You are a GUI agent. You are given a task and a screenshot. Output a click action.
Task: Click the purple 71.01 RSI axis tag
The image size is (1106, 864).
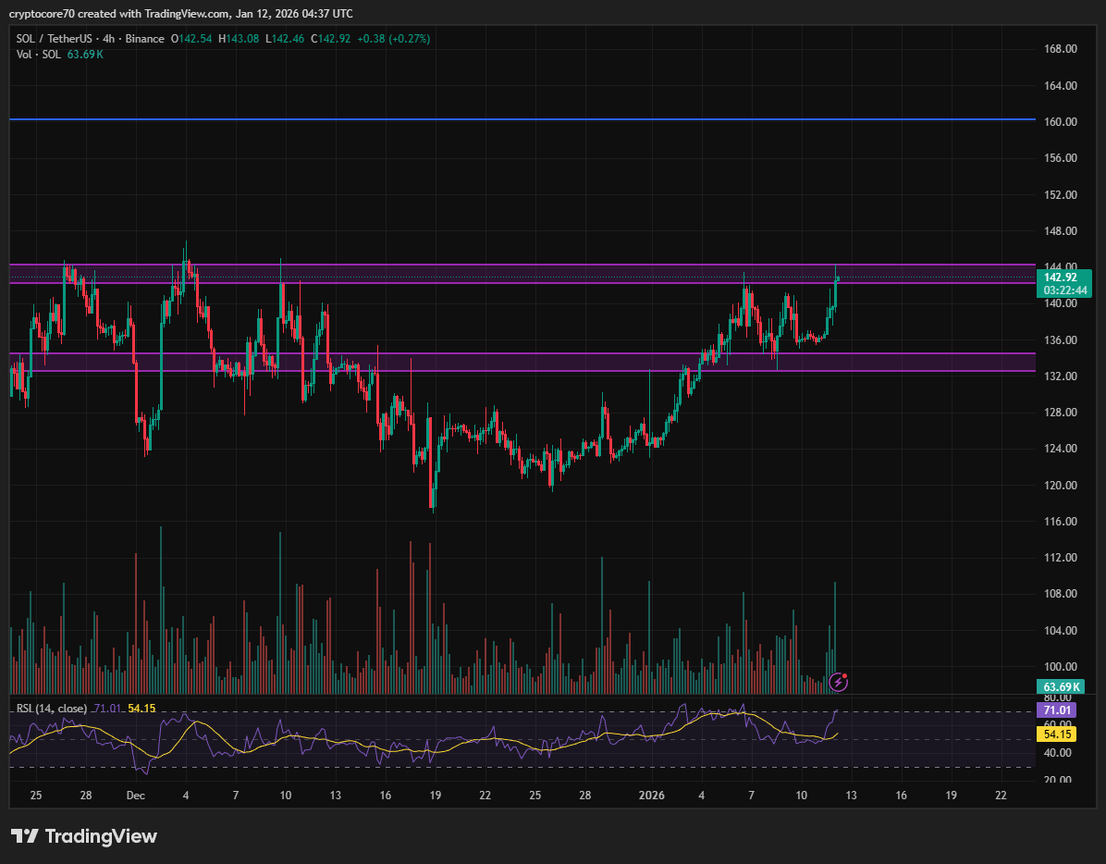(1057, 710)
